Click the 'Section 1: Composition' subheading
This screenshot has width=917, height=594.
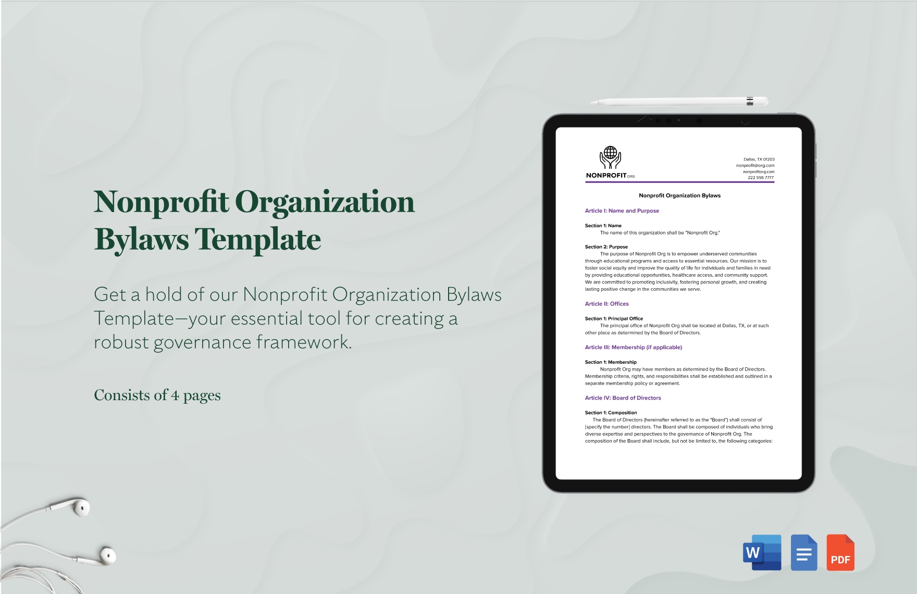click(x=611, y=413)
